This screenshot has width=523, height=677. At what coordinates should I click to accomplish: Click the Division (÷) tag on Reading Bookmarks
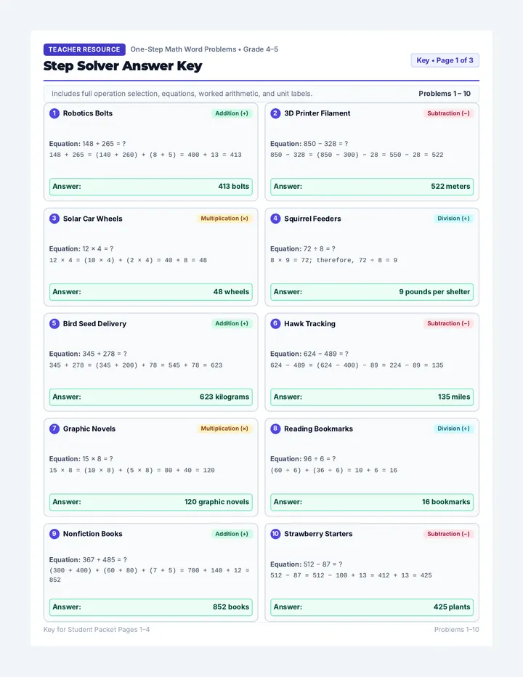453,429
